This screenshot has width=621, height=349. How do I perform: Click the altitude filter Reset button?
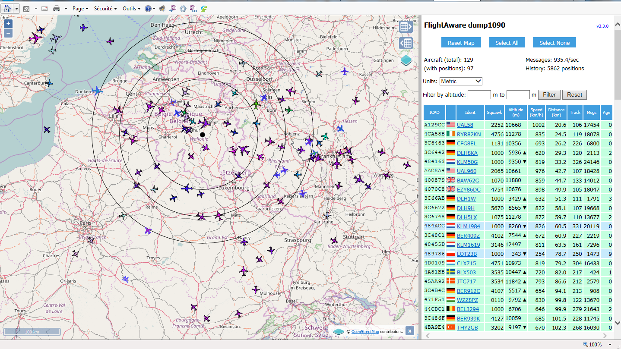tap(574, 94)
